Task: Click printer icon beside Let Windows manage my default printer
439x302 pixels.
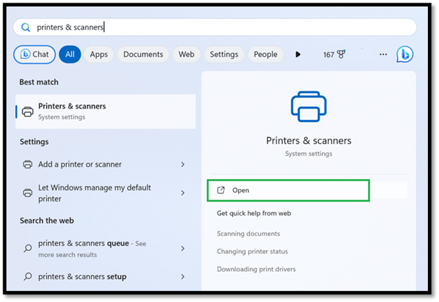Action: pos(28,193)
